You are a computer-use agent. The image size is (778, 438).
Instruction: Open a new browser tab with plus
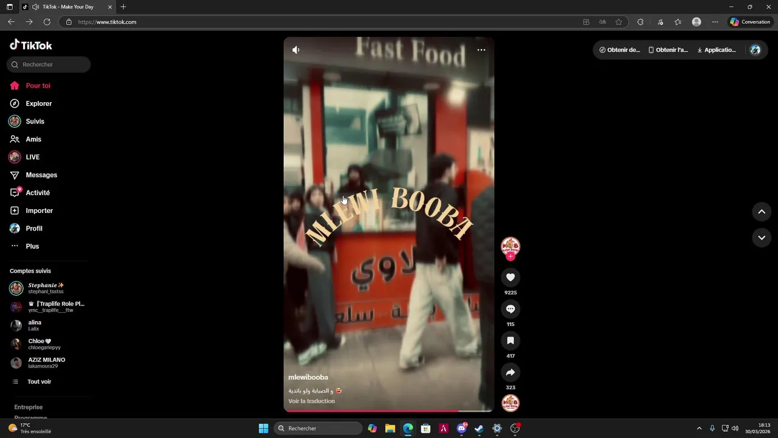123,7
